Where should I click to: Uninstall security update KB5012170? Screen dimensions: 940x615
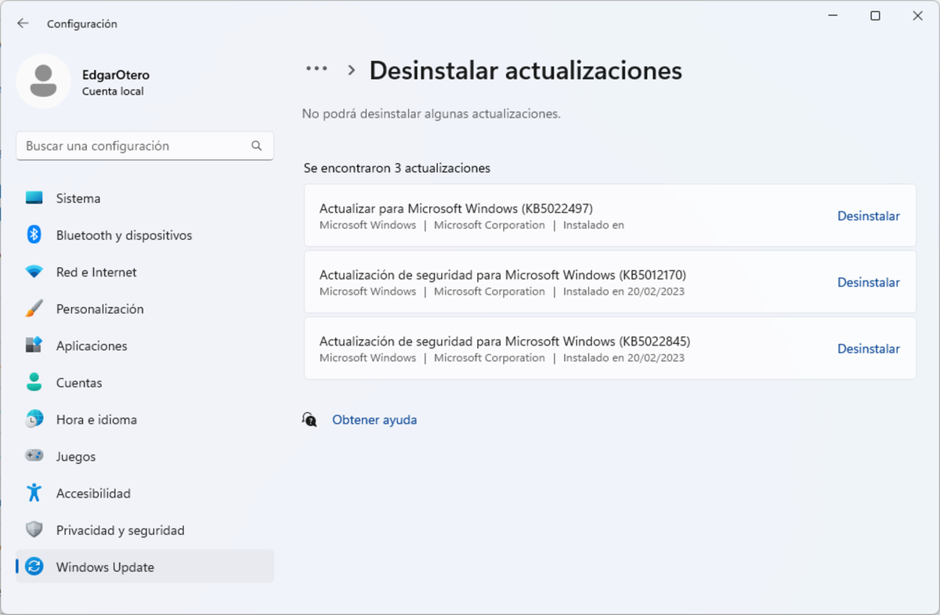coord(868,282)
